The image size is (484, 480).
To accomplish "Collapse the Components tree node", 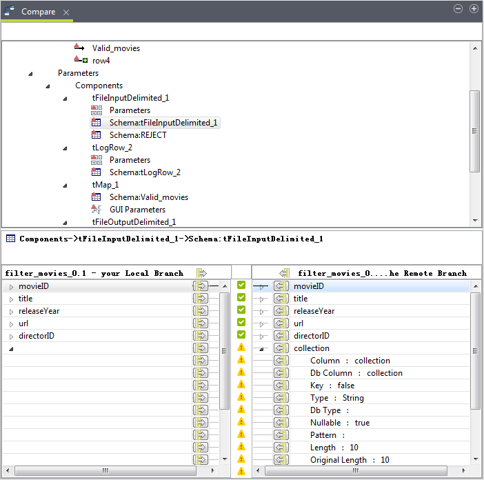I will tap(48, 86).
